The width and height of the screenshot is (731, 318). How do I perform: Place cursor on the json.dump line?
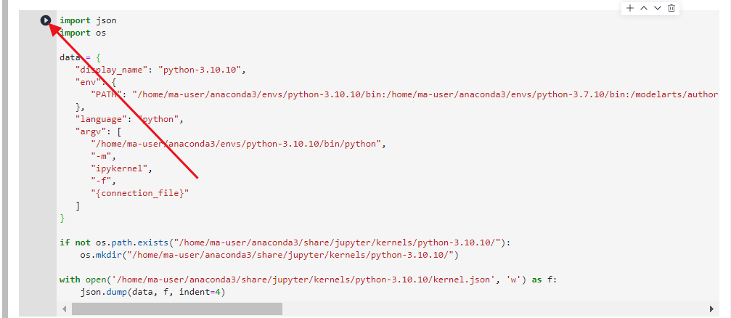coord(152,292)
